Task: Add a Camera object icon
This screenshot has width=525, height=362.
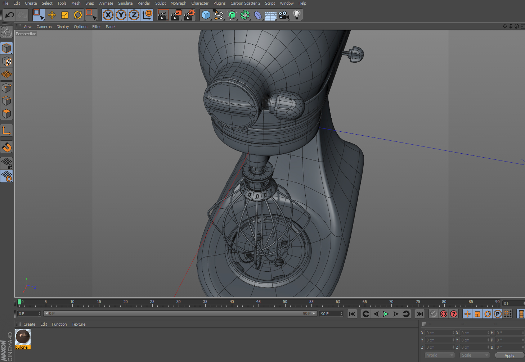Action: coord(284,15)
